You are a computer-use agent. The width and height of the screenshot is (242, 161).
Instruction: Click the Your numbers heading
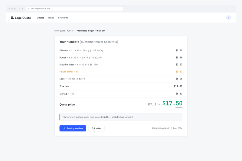[x=69, y=42]
